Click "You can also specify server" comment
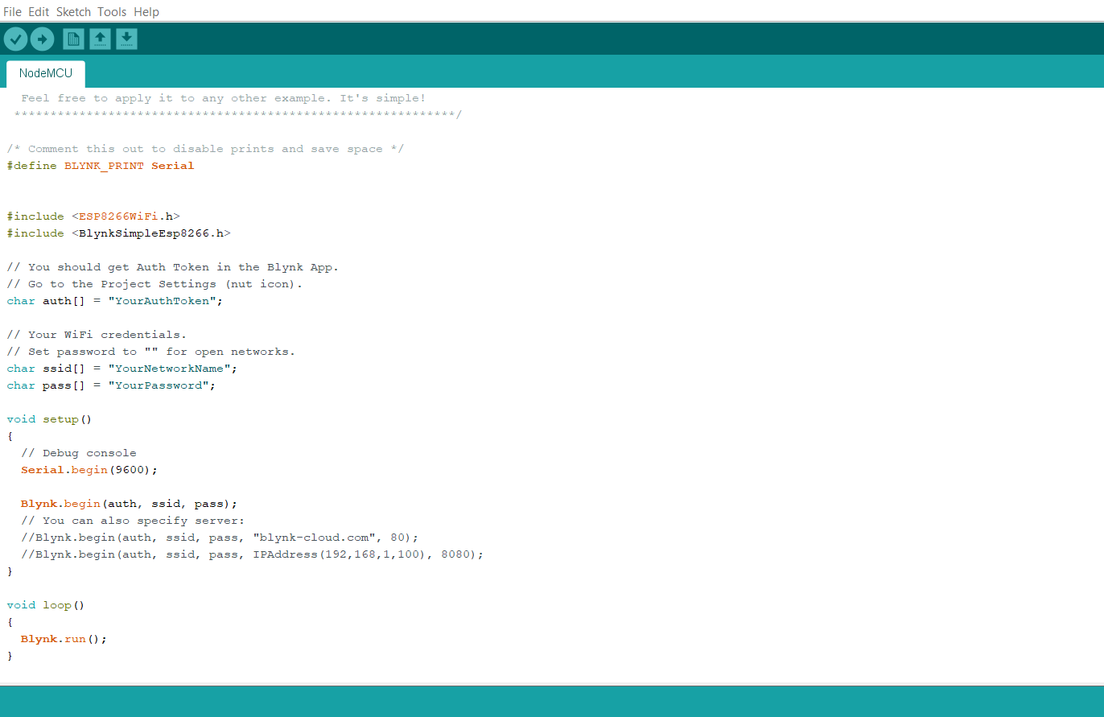Screen dimensions: 1104x717 pyautogui.click(x=133, y=521)
